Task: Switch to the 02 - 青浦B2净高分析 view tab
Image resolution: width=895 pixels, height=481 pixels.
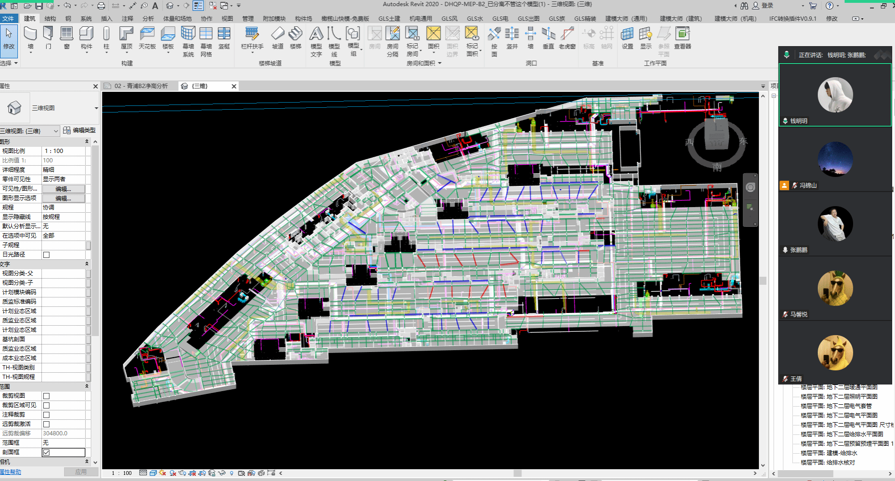Action: pos(141,86)
